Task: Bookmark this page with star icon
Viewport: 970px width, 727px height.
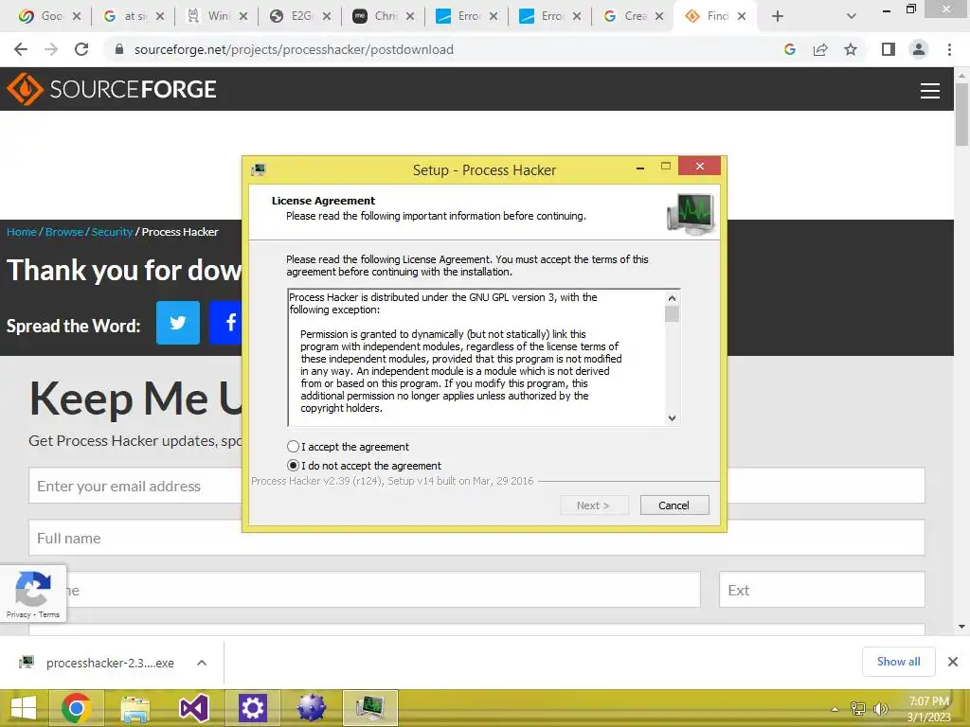Action: (851, 49)
